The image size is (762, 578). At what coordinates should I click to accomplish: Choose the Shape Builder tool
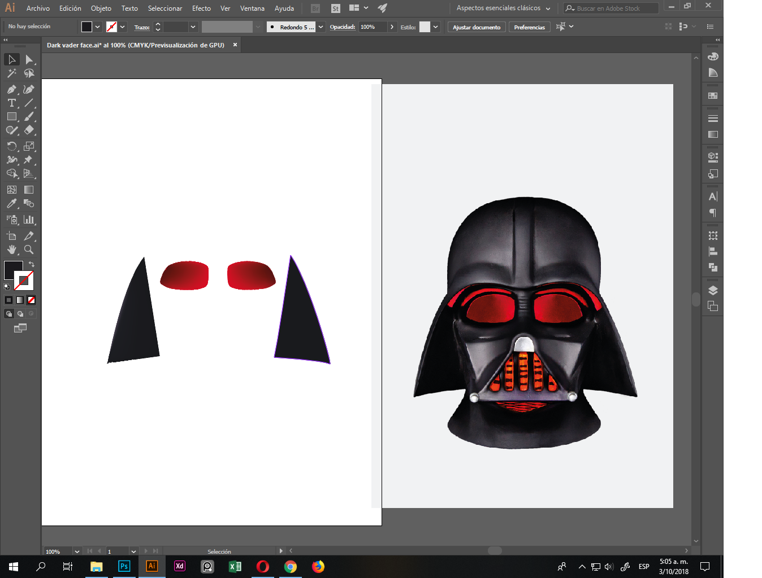[x=12, y=173]
